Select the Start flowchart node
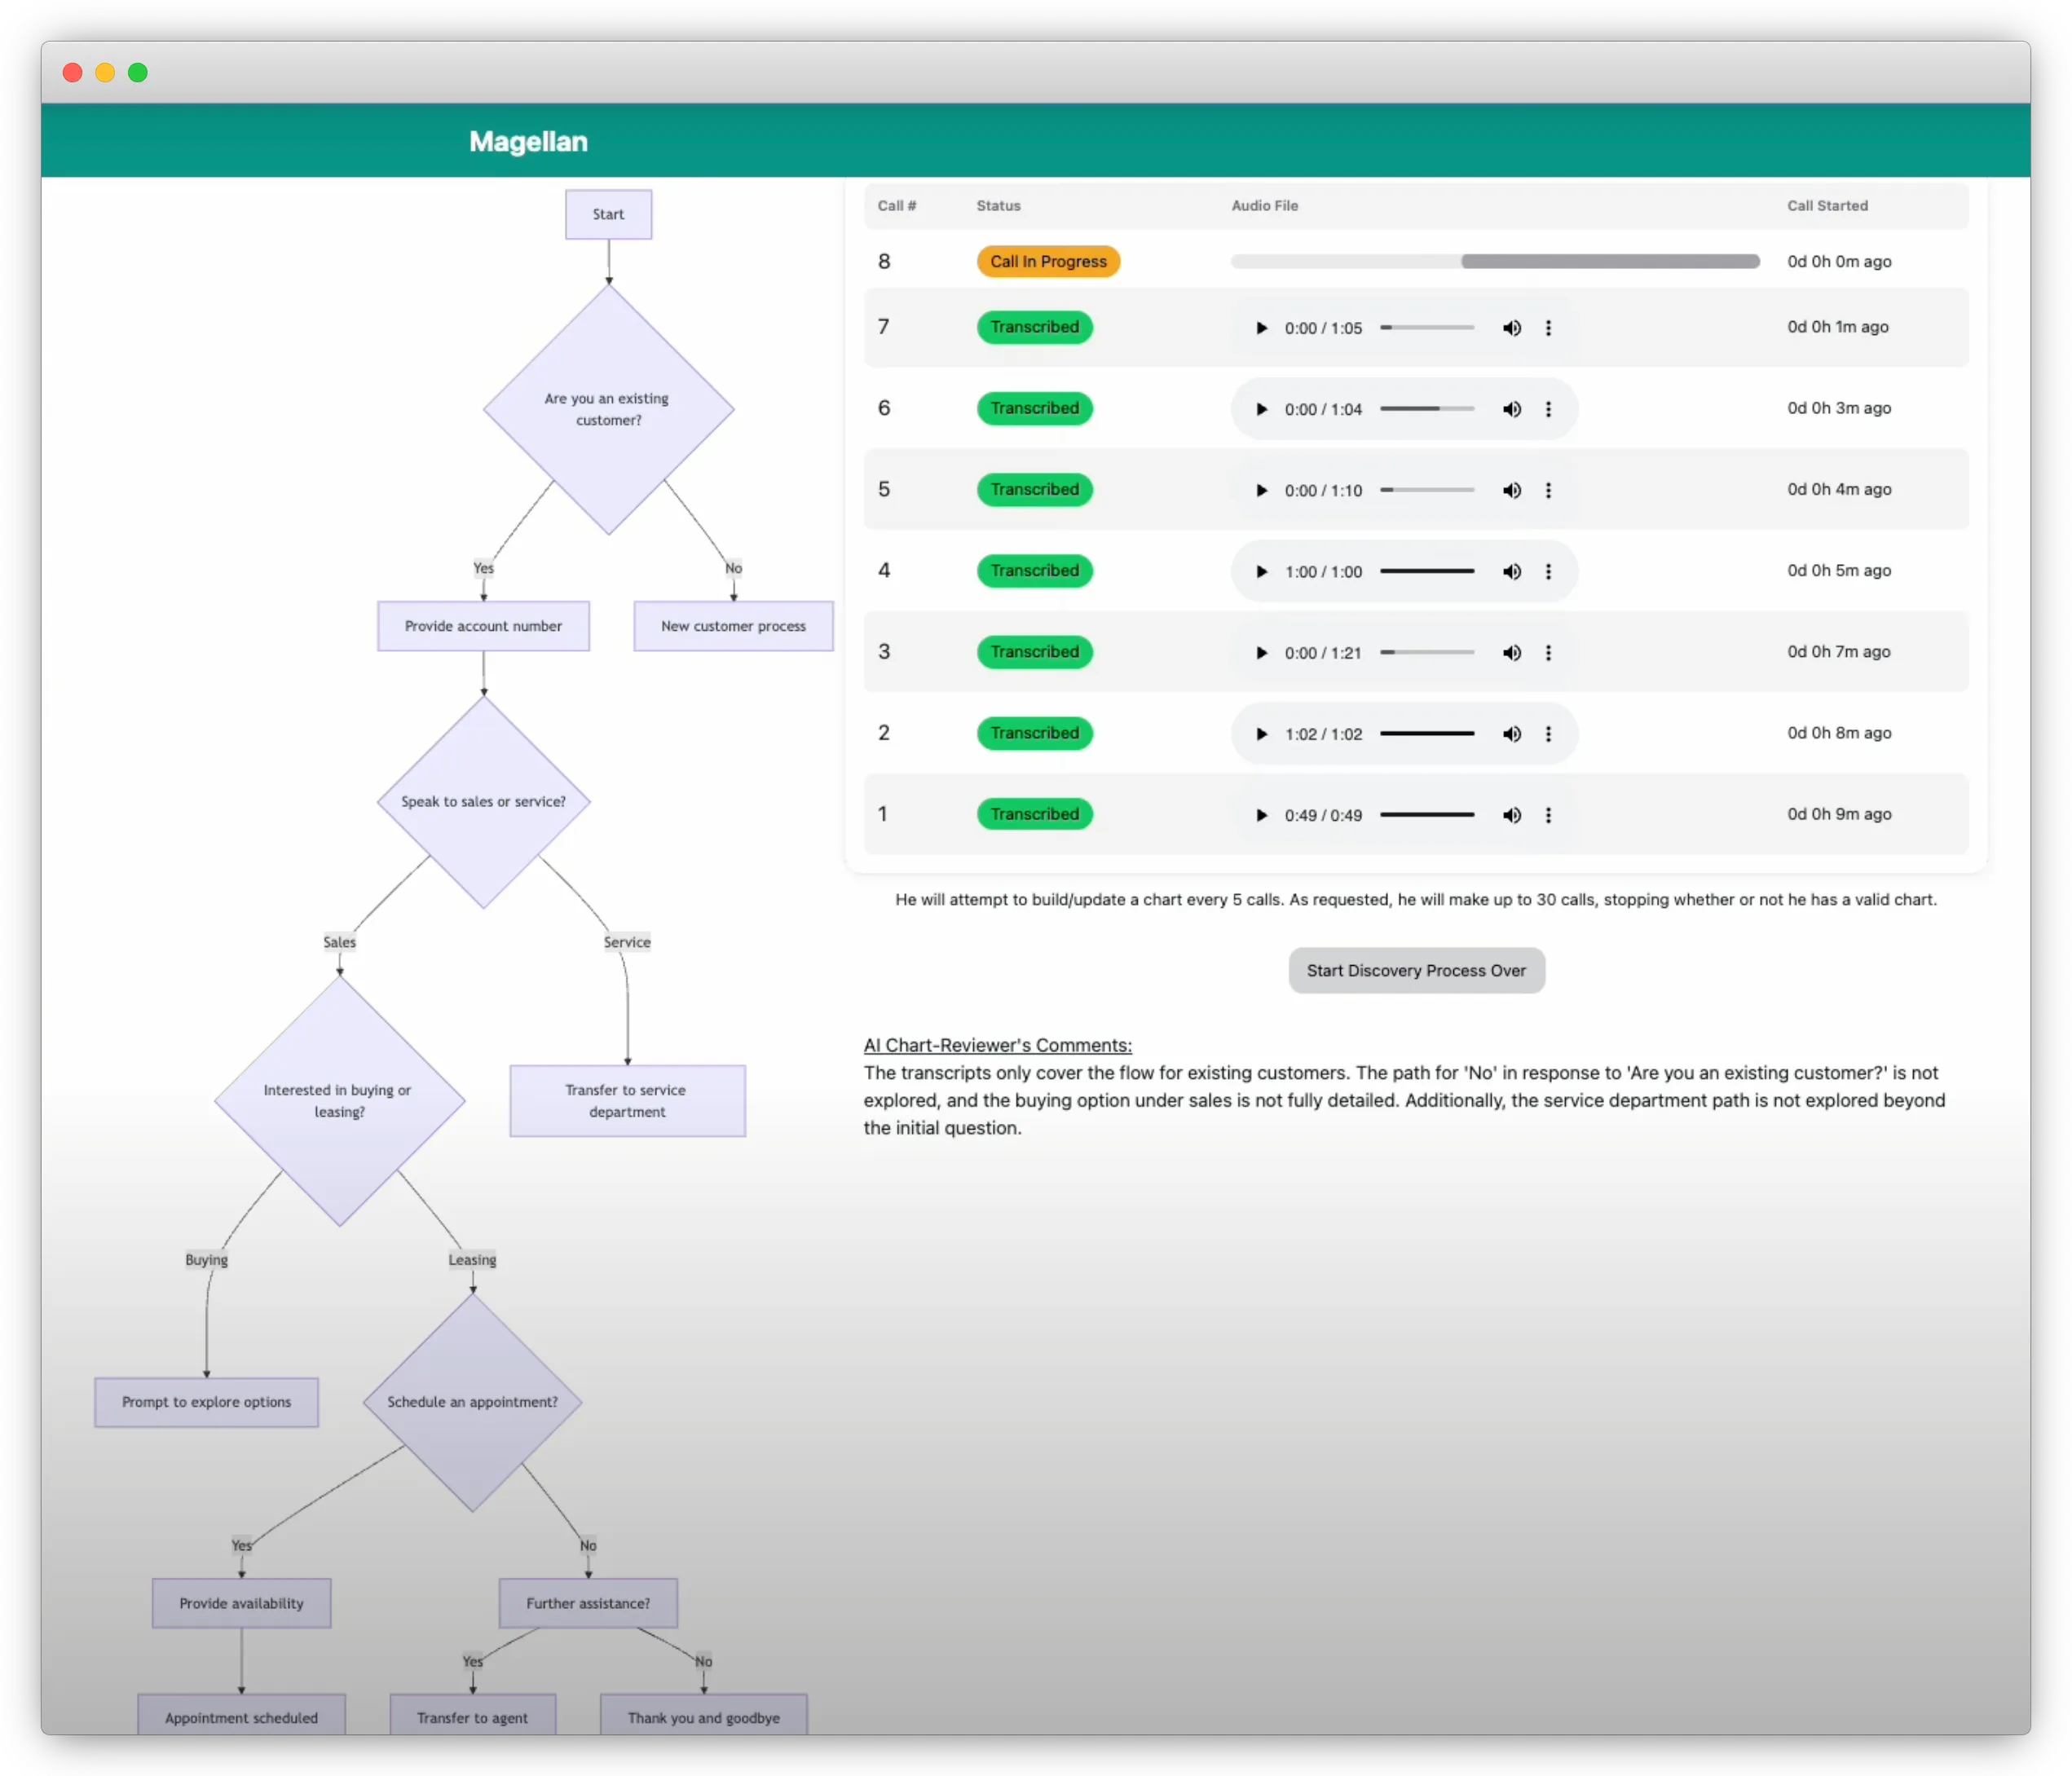This screenshot has width=2072, height=1776. point(608,214)
